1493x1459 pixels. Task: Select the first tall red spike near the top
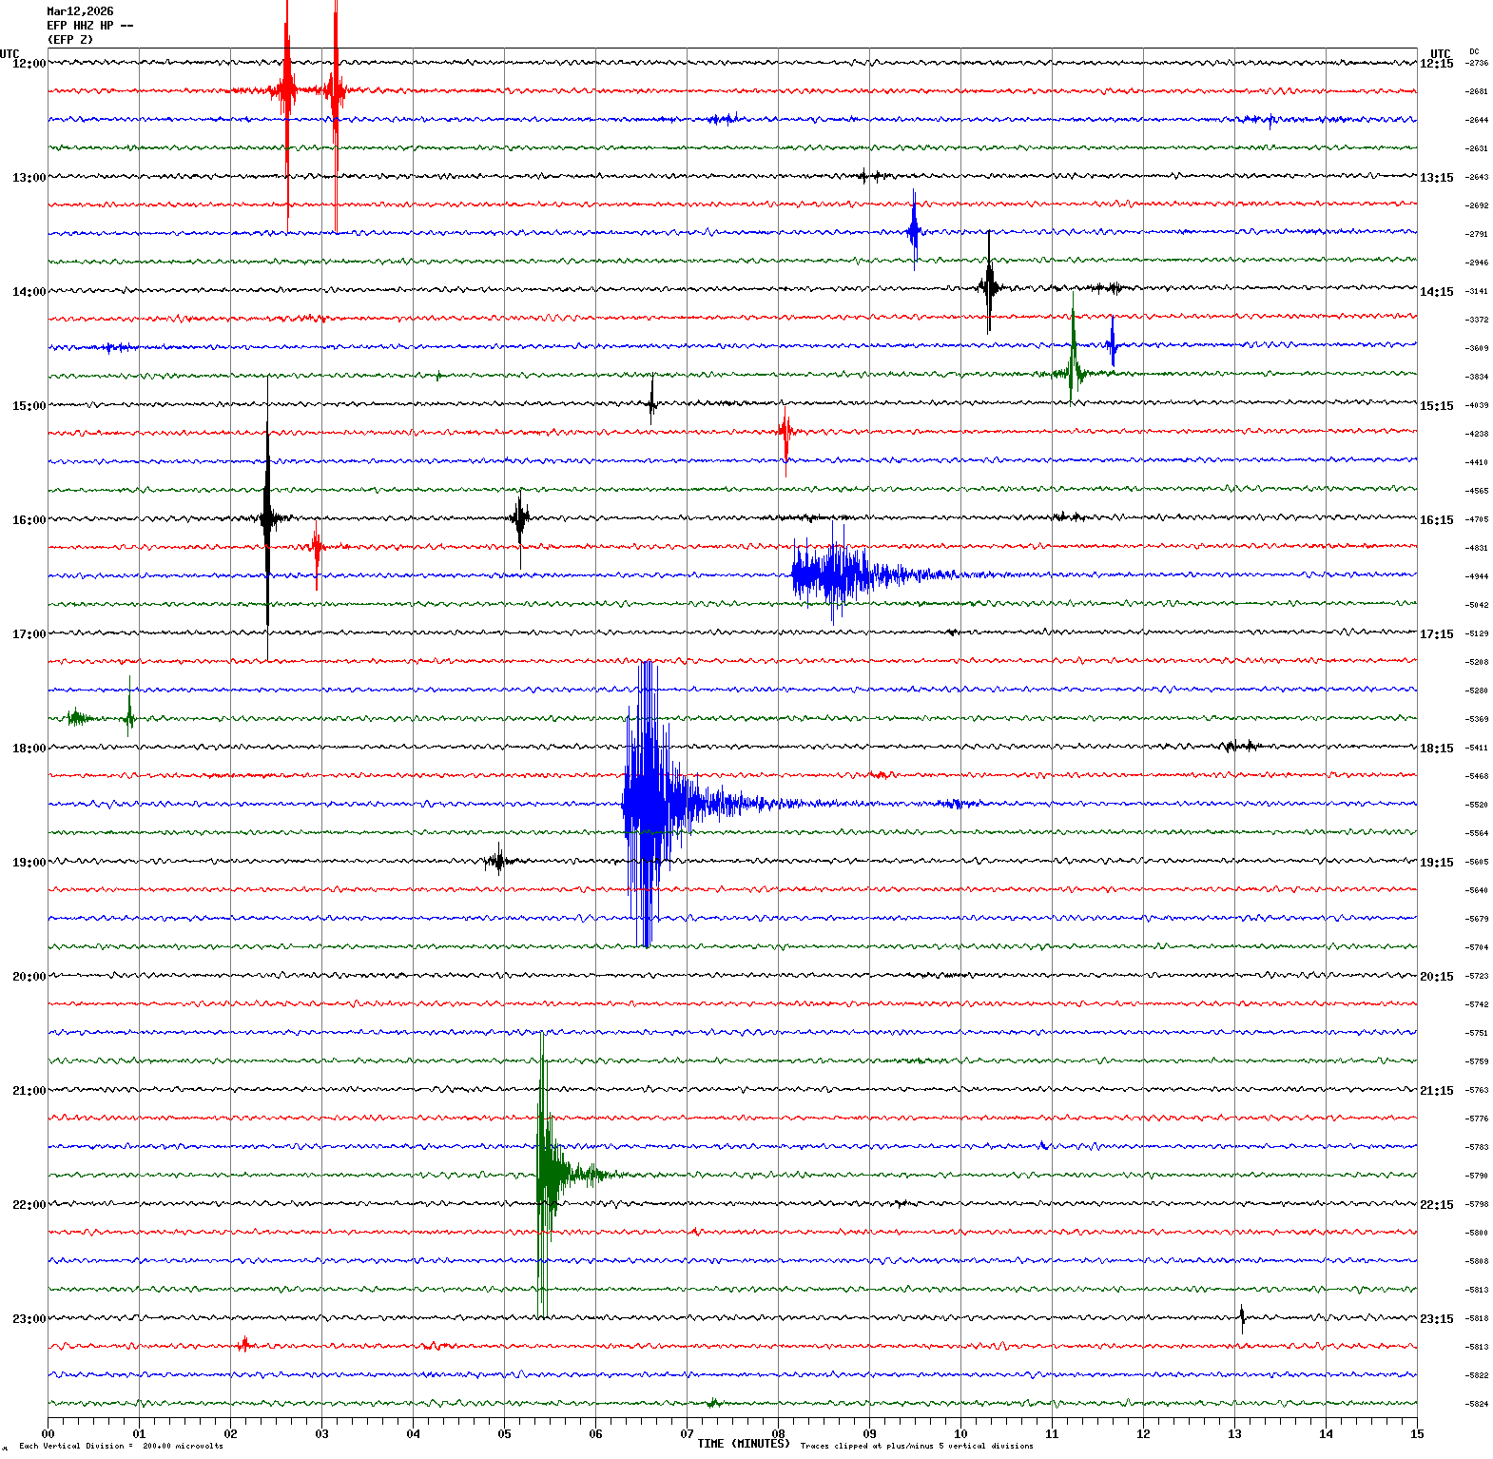[x=287, y=91]
